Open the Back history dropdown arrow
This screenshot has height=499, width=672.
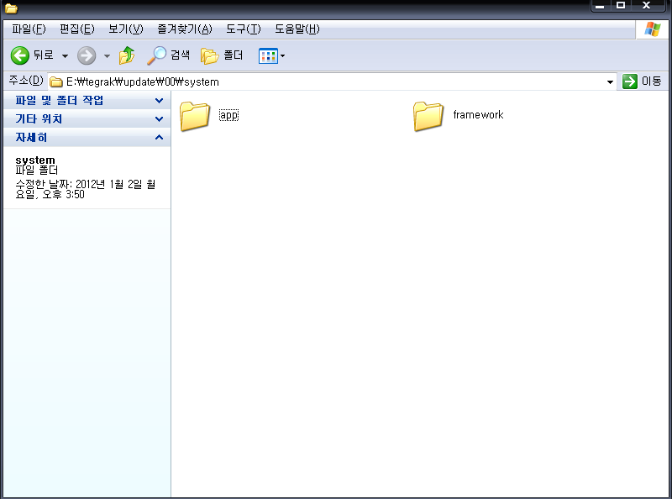click(65, 56)
